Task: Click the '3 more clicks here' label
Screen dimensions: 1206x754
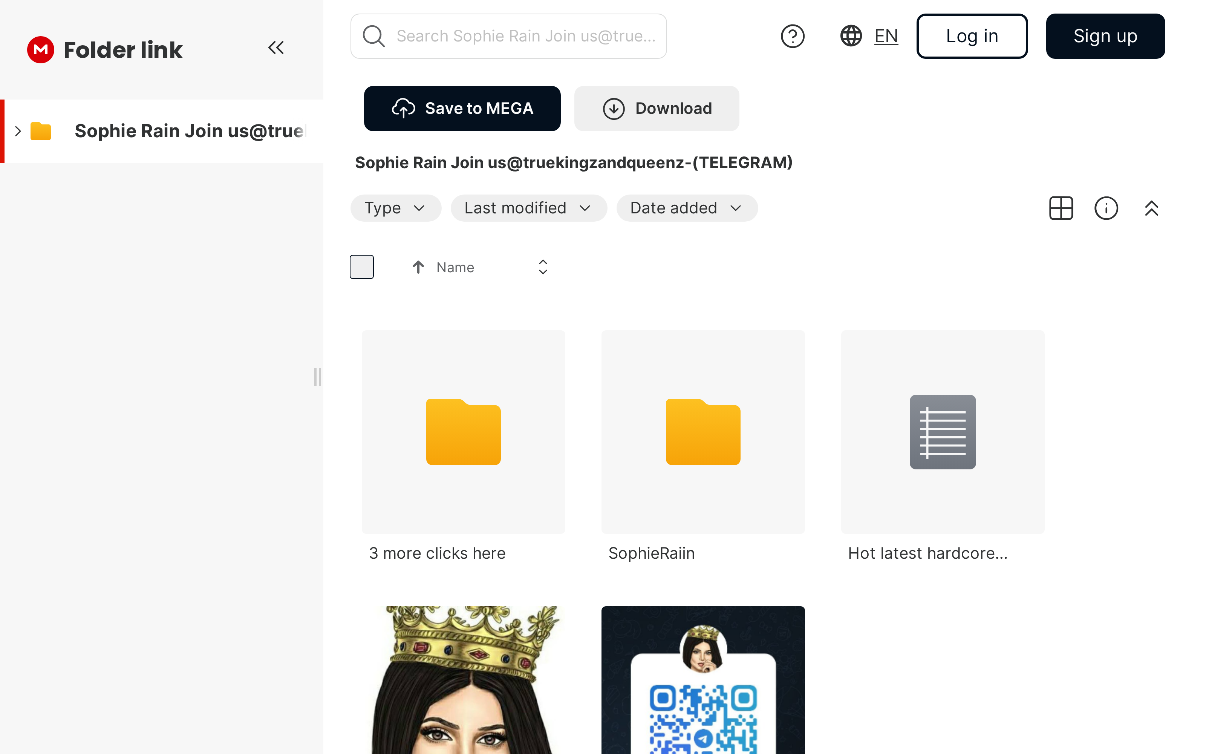Action: [437, 553]
